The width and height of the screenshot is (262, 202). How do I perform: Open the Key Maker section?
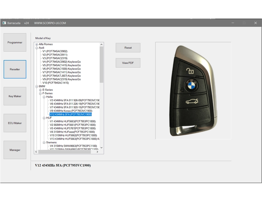pos(15,96)
